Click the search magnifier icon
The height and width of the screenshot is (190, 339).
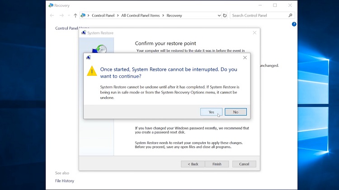point(290,15)
